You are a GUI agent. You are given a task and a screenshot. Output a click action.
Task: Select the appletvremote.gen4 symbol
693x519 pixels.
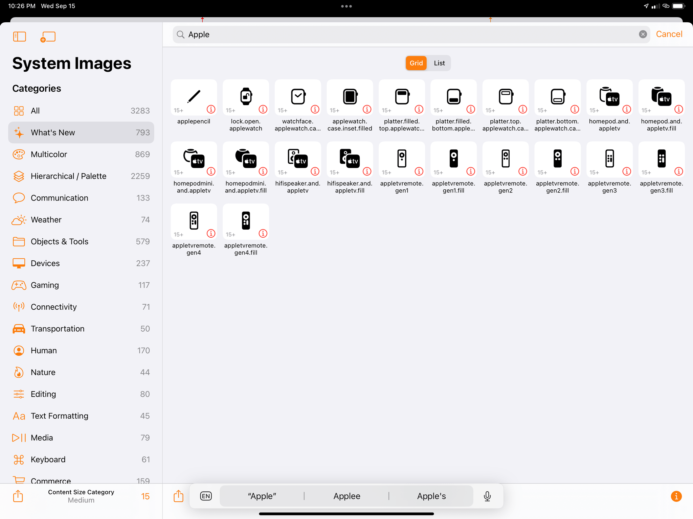[x=194, y=221]
